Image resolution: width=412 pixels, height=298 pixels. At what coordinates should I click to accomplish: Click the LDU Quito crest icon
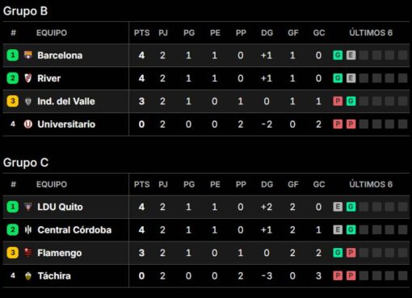28,207
